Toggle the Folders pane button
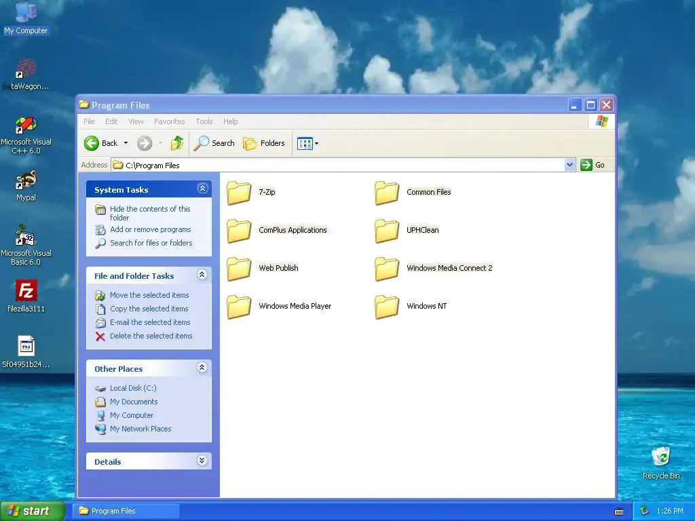695x521 pixels. click(x=264, y=143)
